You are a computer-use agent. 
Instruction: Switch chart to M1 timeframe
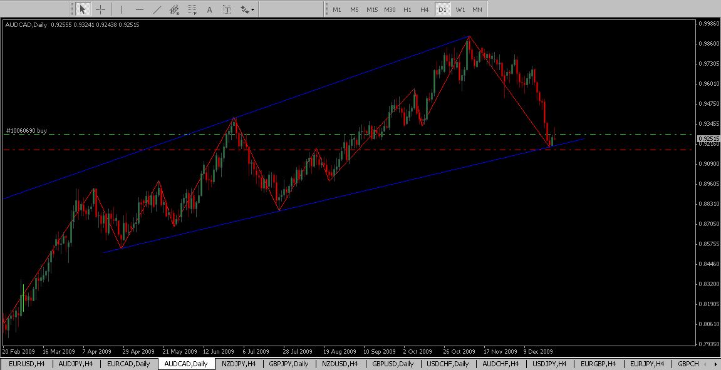tap(337, 9)
